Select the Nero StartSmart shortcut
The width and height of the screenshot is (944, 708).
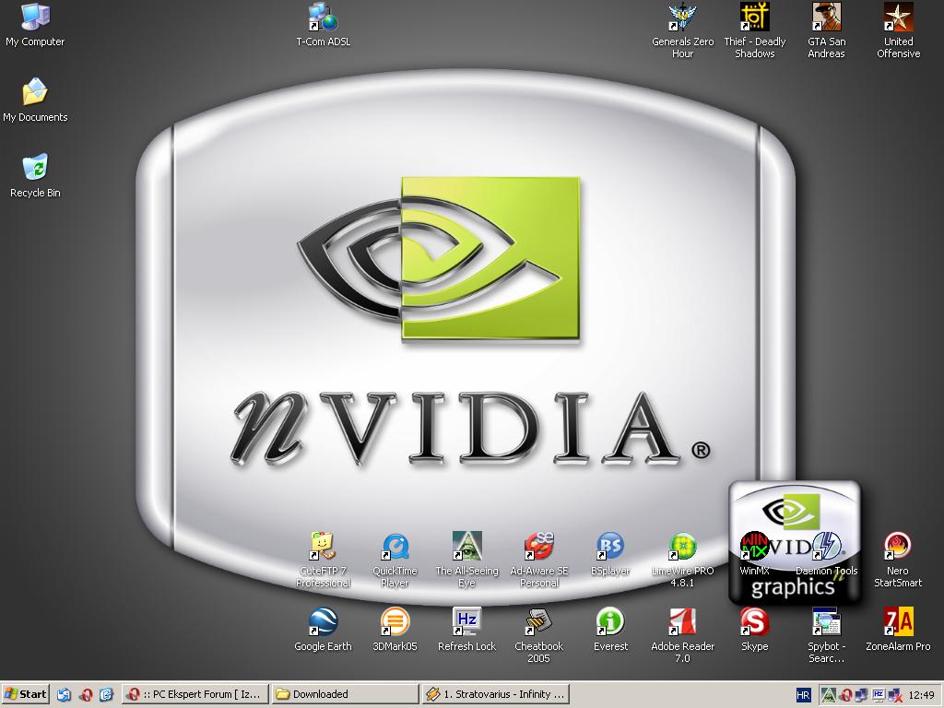pos(898,560)
